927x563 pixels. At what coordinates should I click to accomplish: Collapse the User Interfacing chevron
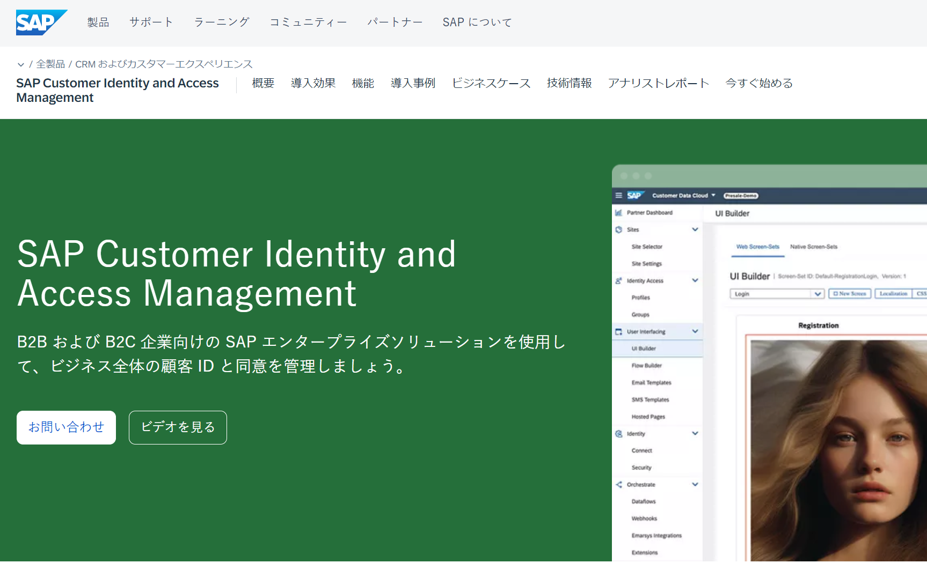695,331
